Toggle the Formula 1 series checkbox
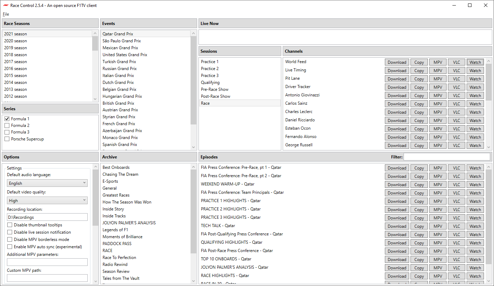Image resolution: width=494 pixels, height=286 pixels. 7,119
